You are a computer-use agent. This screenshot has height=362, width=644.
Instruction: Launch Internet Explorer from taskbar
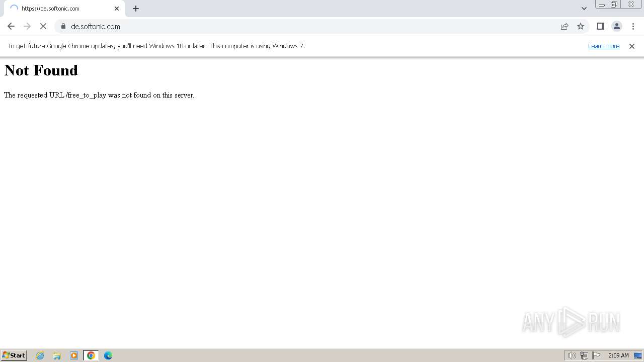[40, 355]
